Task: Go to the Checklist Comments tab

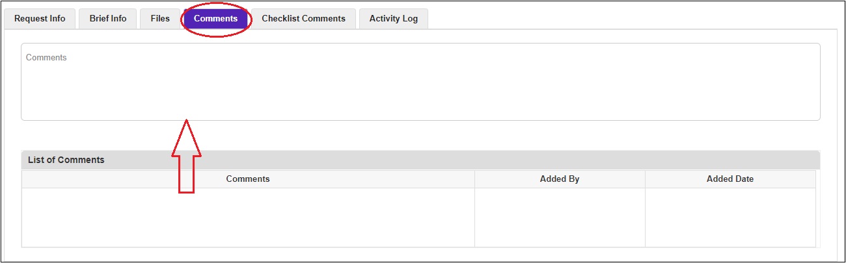Action: tap(303, 19)
